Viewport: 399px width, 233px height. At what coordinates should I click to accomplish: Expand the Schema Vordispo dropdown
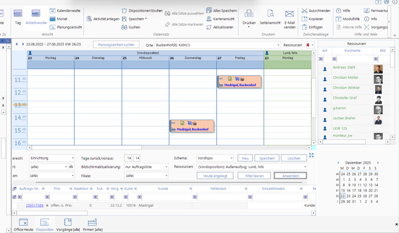[x=231, y=158]
